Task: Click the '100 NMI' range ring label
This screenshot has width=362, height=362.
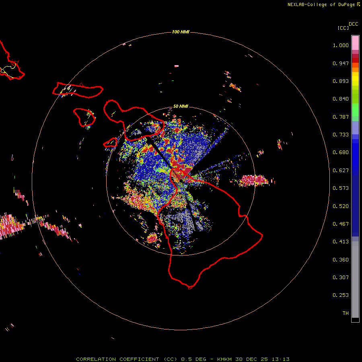Action: (181, 32)
